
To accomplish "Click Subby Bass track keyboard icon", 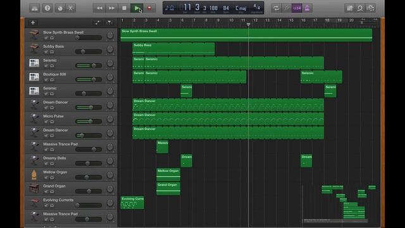I will (x=34, y=49).
